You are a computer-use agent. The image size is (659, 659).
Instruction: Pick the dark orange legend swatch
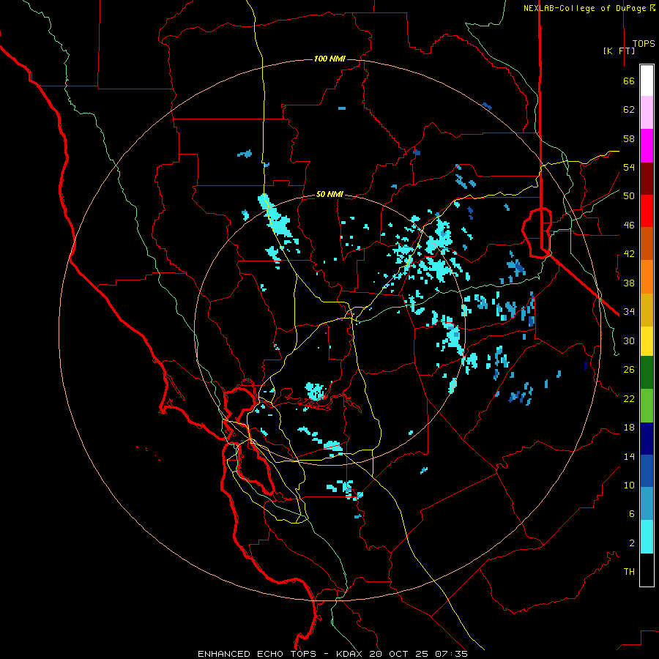(647, 243)
